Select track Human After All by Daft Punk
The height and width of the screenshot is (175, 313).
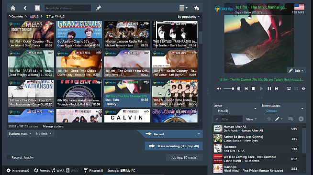coord(257,129)
